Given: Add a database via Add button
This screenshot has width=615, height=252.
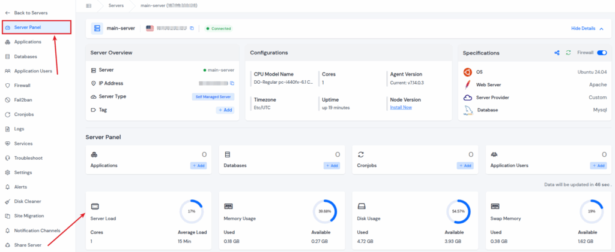Looking at the screenshot, I should 332,166.
